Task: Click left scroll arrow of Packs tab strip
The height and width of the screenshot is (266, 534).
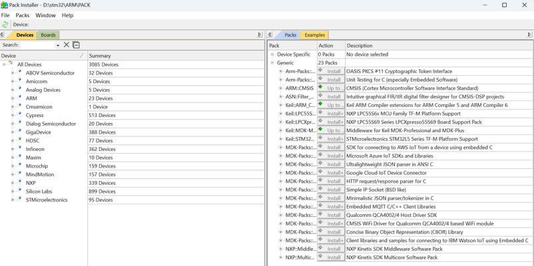Action: coord(270,35)
